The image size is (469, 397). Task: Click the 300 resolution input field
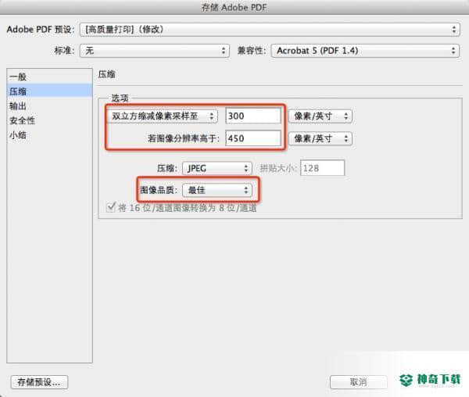tap(253, 116)
